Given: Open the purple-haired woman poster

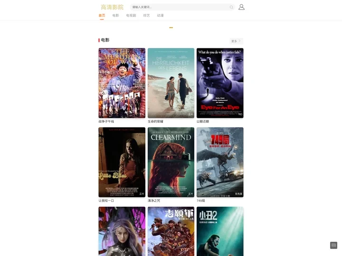Looking at the screenshot, I should pos(122,231).
